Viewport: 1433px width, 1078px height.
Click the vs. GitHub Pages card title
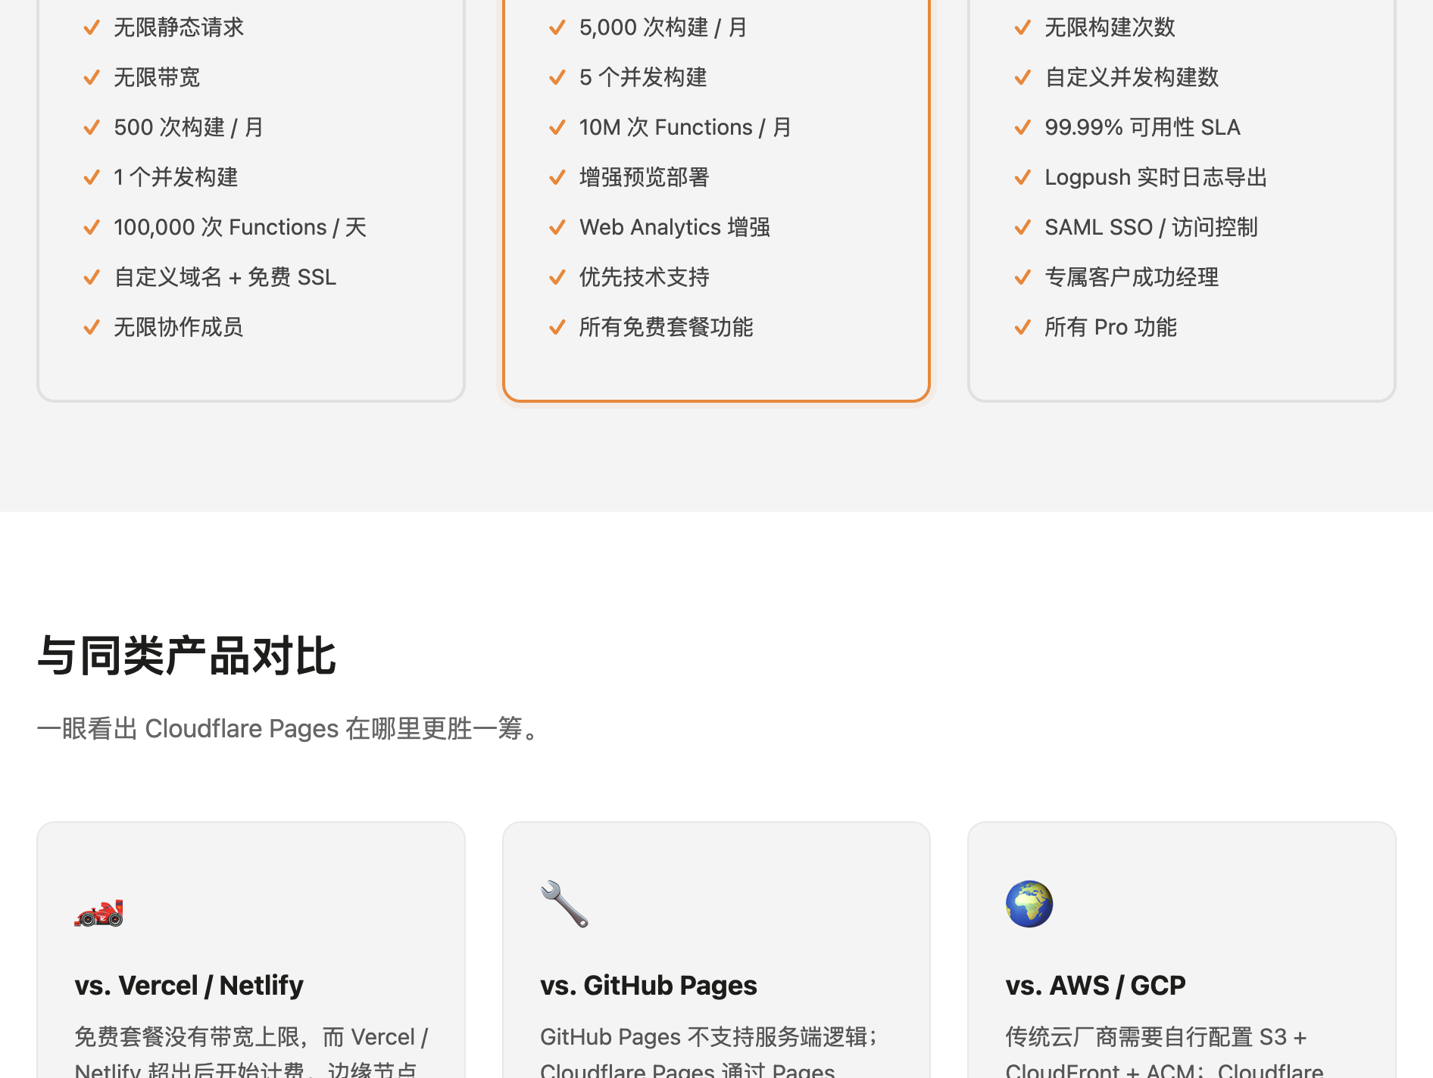click(648, 985)
